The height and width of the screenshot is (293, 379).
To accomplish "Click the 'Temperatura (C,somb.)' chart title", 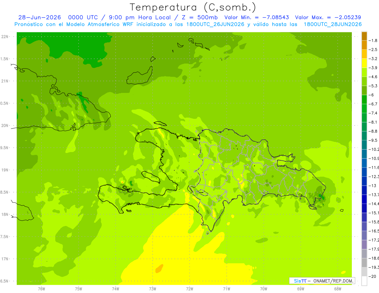I will tap(193, 7).
